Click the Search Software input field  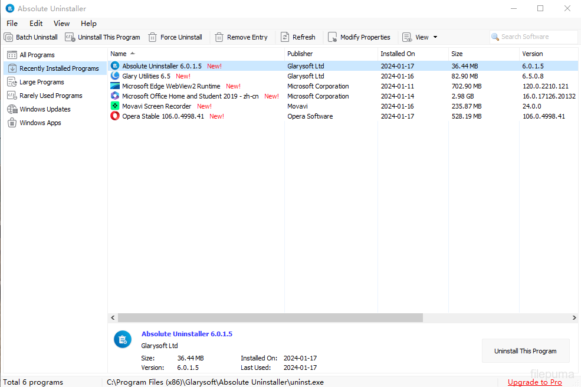coord(534,37)
